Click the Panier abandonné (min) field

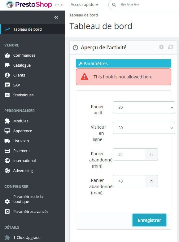tap(129, 155)
